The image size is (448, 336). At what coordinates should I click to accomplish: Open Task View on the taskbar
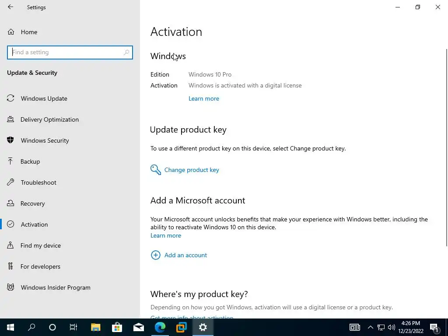(73, 327)
